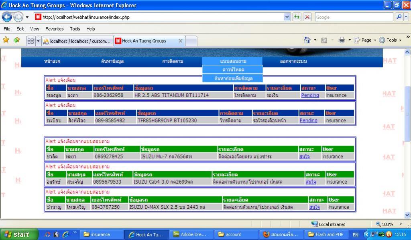The width and height of the screenshot is (411, 240).
Task: Open ค้นหาข้อมูล navigation item
Action: coord(112,61)
